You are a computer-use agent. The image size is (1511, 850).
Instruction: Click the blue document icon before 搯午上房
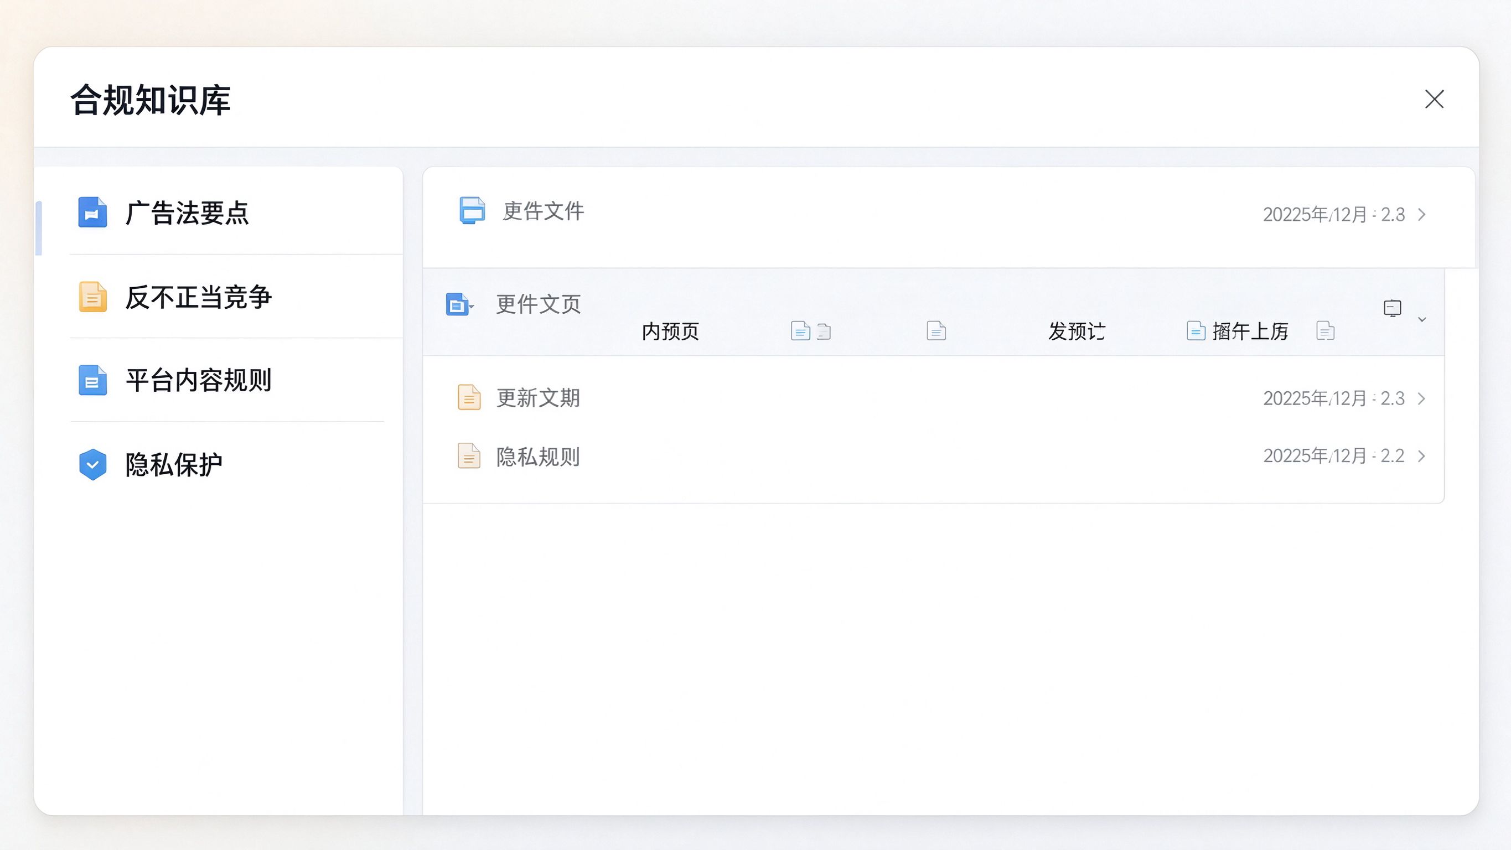pyautogui.click(x=1196, y=331)
